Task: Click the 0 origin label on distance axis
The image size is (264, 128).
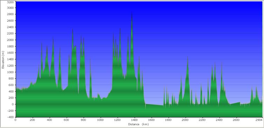Action: tap(15, 120)
